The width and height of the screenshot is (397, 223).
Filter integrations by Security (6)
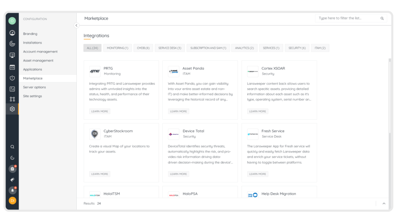pos(297,48)
